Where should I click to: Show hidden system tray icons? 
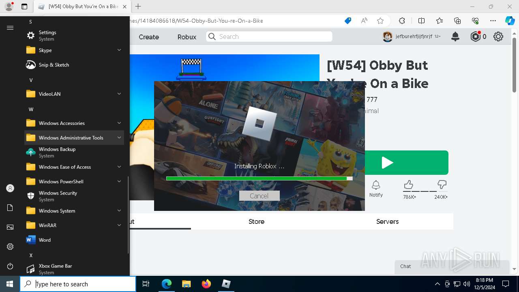(x=437, y=284)
